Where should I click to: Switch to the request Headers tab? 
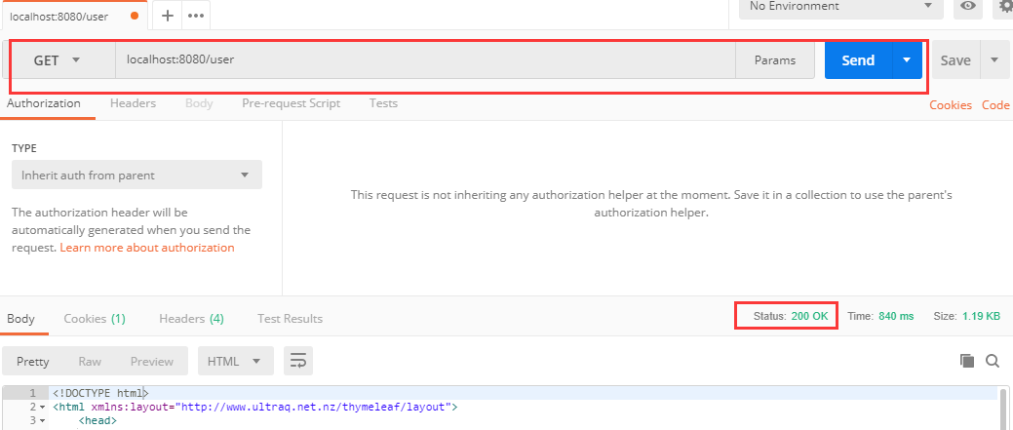[134, 103]
